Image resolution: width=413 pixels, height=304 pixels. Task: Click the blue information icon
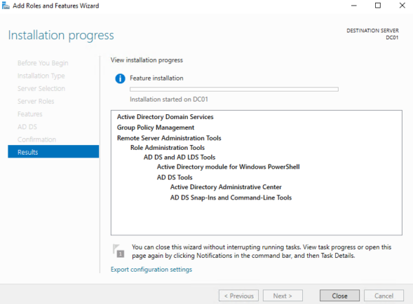pyautogui.click(x=120, y=78)
